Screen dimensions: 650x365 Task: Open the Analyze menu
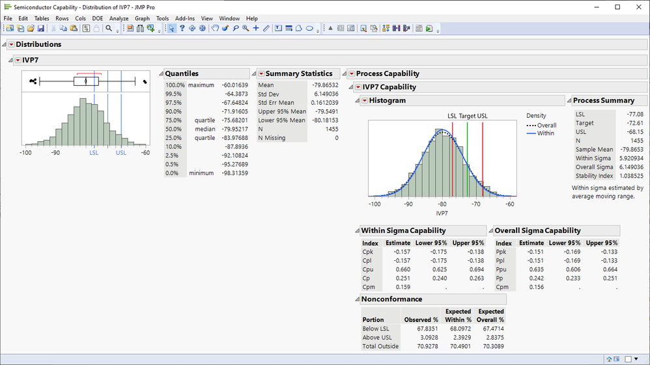(119, 19)
